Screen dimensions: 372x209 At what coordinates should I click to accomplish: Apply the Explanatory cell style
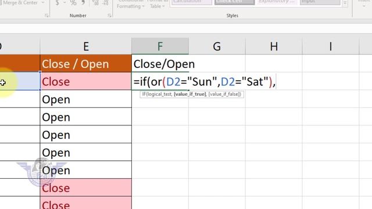coord(277,2)
